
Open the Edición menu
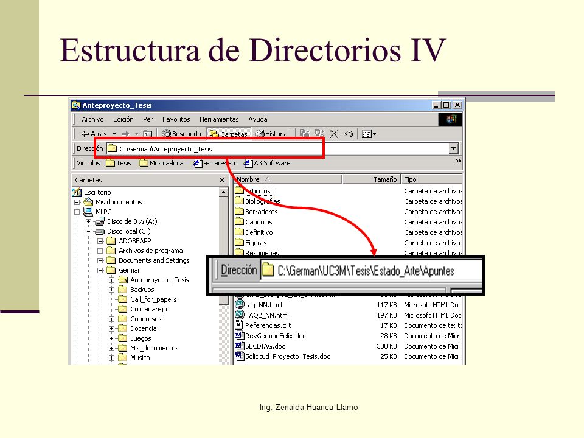pyautogui.click(x=123, y=119)
